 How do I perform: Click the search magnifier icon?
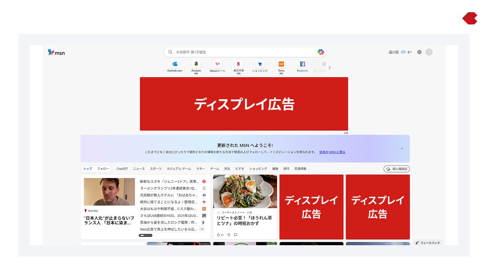point(170,52)
